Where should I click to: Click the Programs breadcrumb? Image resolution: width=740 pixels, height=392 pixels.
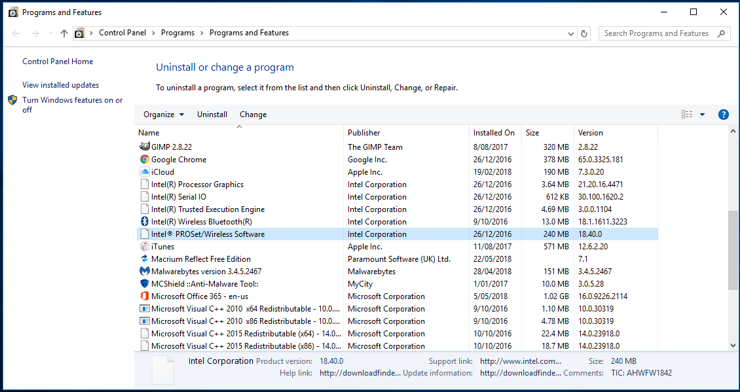tap(177, 33)
